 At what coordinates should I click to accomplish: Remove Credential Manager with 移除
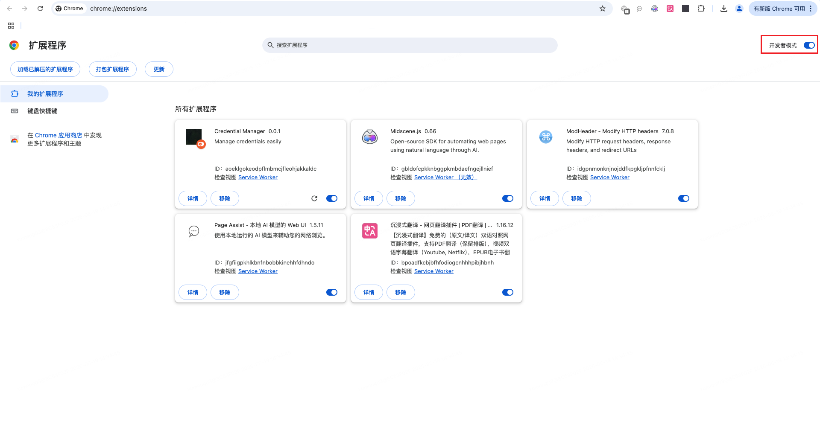225,198
